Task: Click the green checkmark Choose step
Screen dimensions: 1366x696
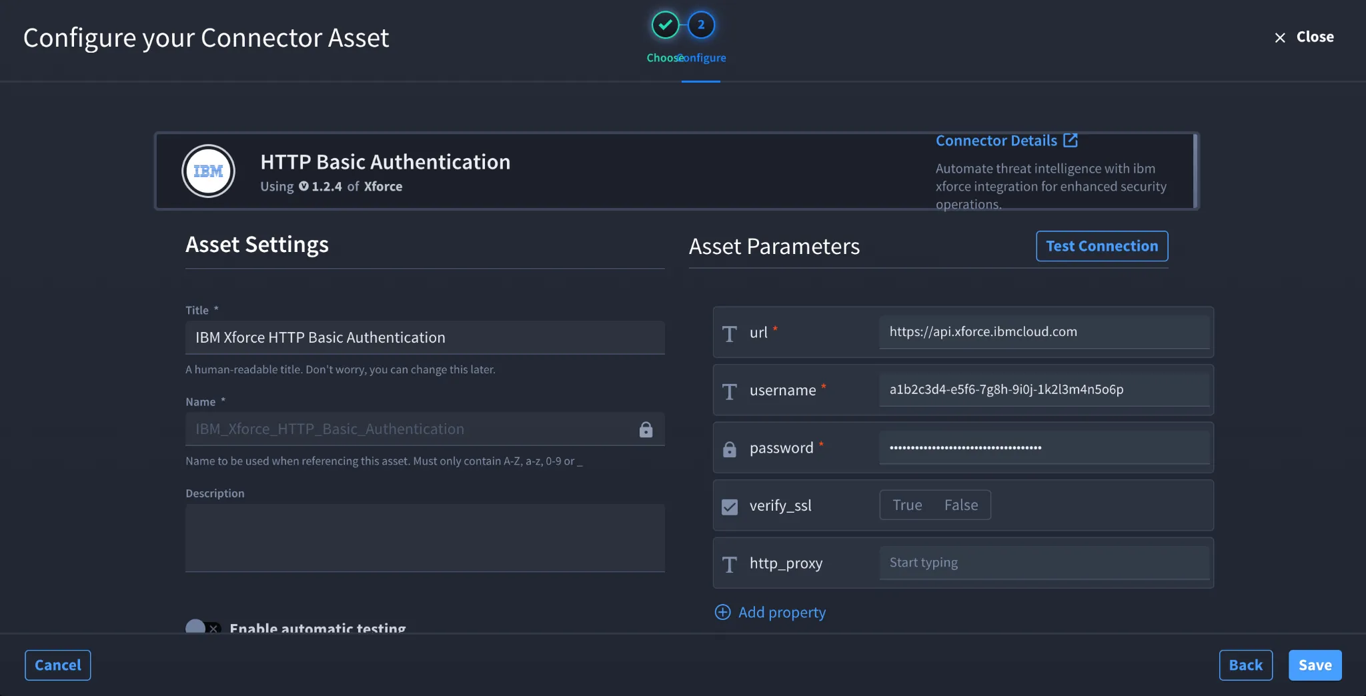Action: click(x=665, y=25)
